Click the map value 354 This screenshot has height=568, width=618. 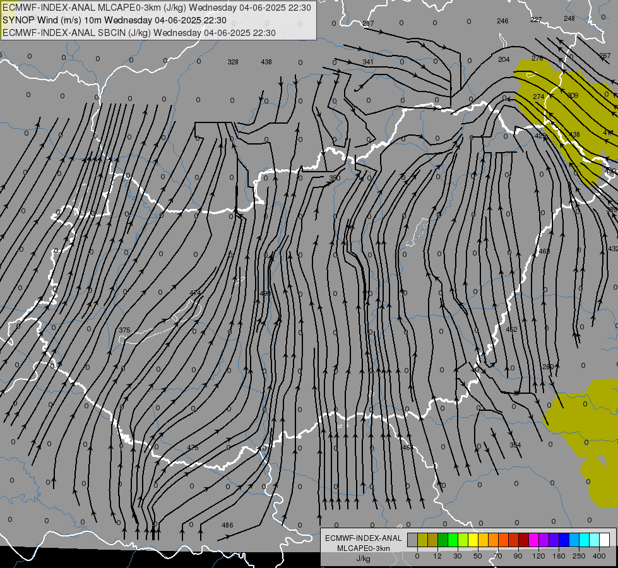[515, 445]
